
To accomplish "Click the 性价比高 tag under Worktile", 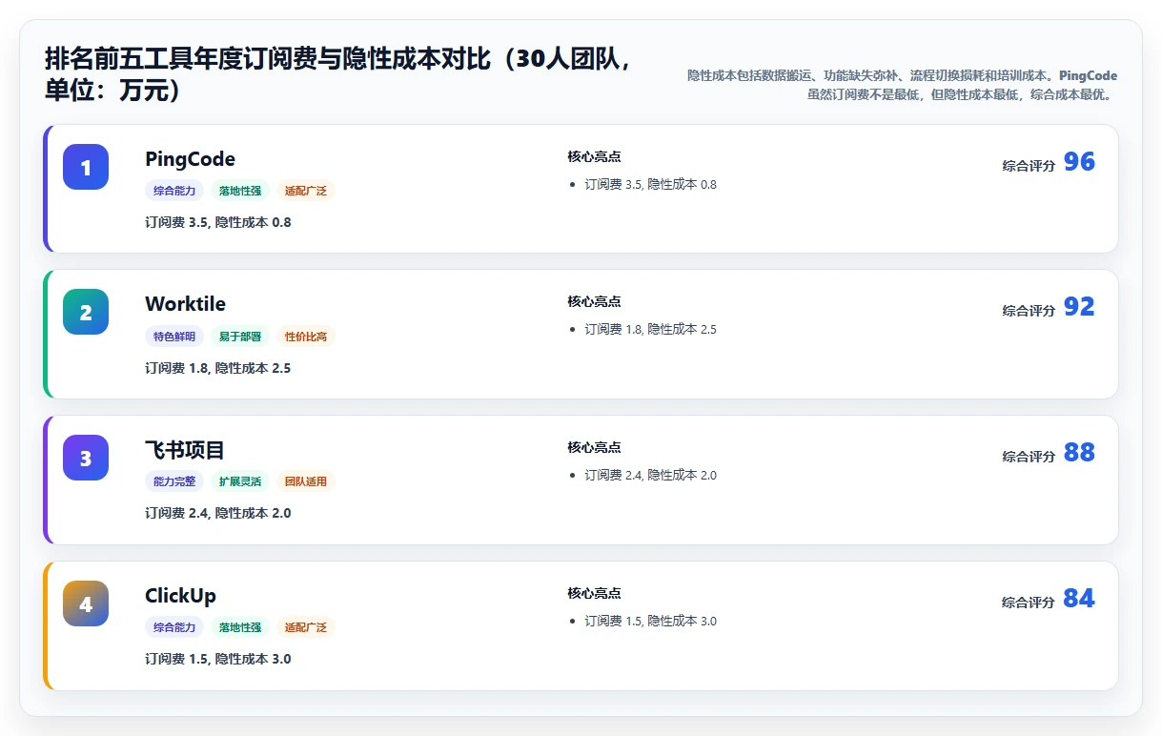I will coord(306,337).
